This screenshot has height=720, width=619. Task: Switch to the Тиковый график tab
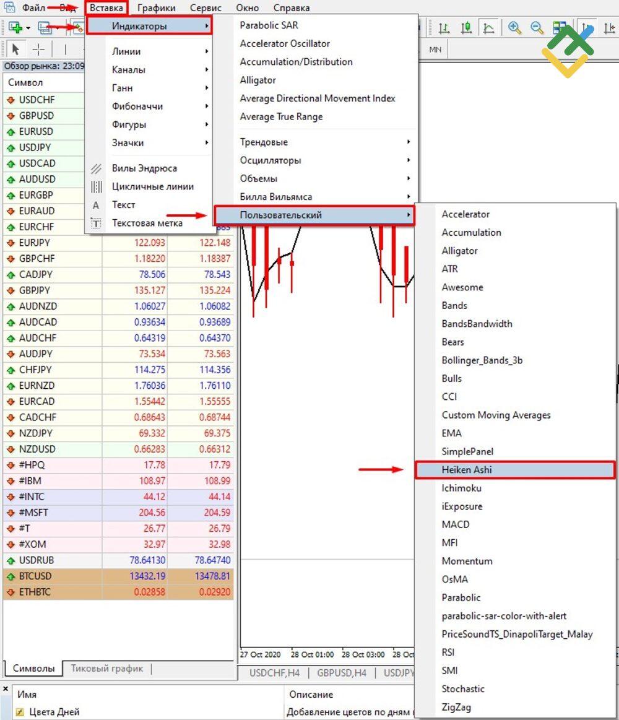(107, 669)
